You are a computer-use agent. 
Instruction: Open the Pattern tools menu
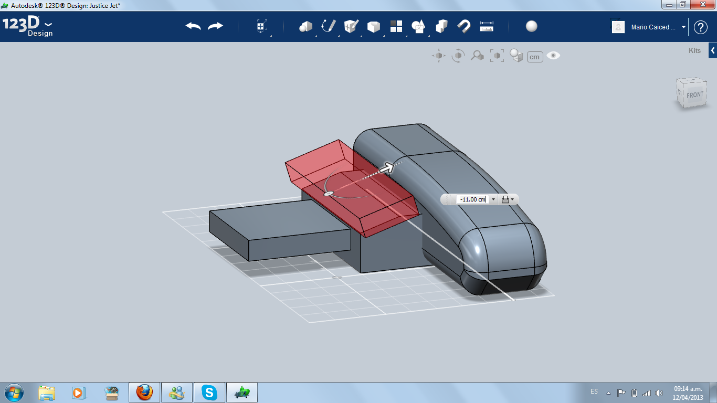point(396,26)
